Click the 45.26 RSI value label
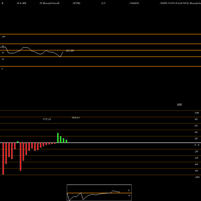This screenshot has width=201, height=201. coord(70,51)
